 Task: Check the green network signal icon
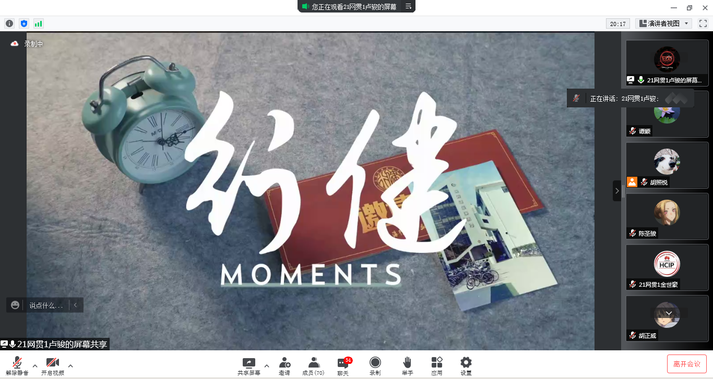[x=38, y=23]
